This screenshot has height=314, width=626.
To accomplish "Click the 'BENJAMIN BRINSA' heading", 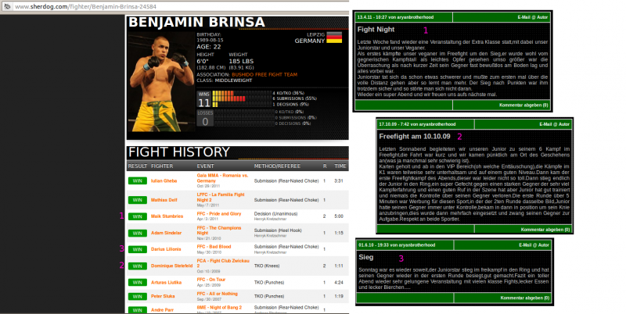I will 196,23.
